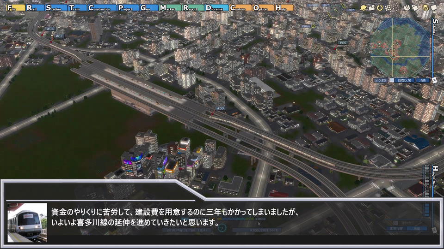Open the File menu
444x249 pixels.
(16, 8)
